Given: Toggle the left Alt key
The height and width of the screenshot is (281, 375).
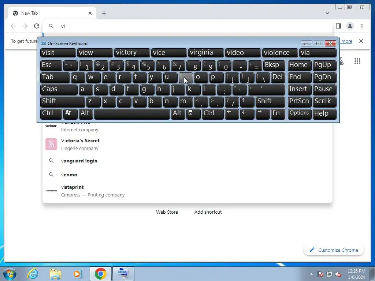Looking at the screenshot, I should 86,114.
